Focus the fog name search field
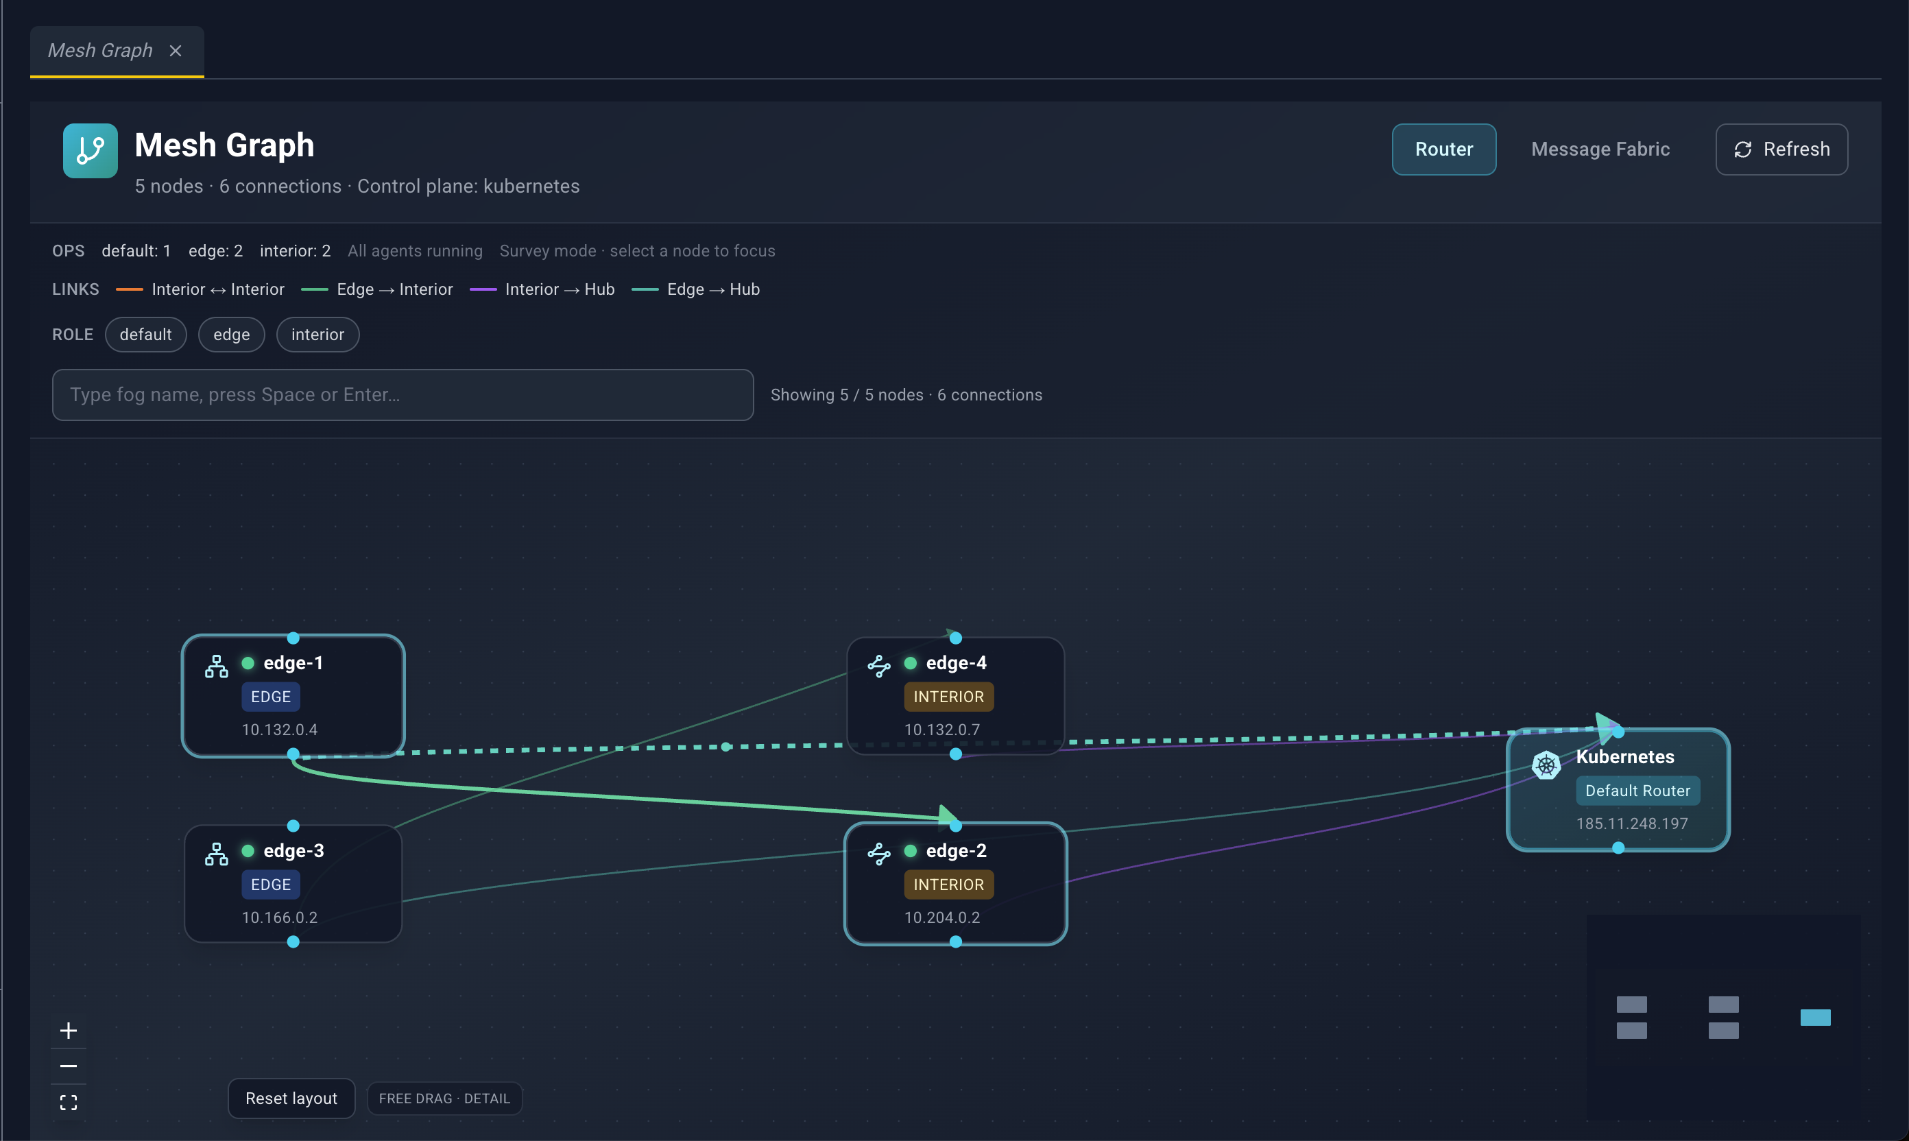The height and width of the screenshot is (1141, 1909). tap(403, 395)
